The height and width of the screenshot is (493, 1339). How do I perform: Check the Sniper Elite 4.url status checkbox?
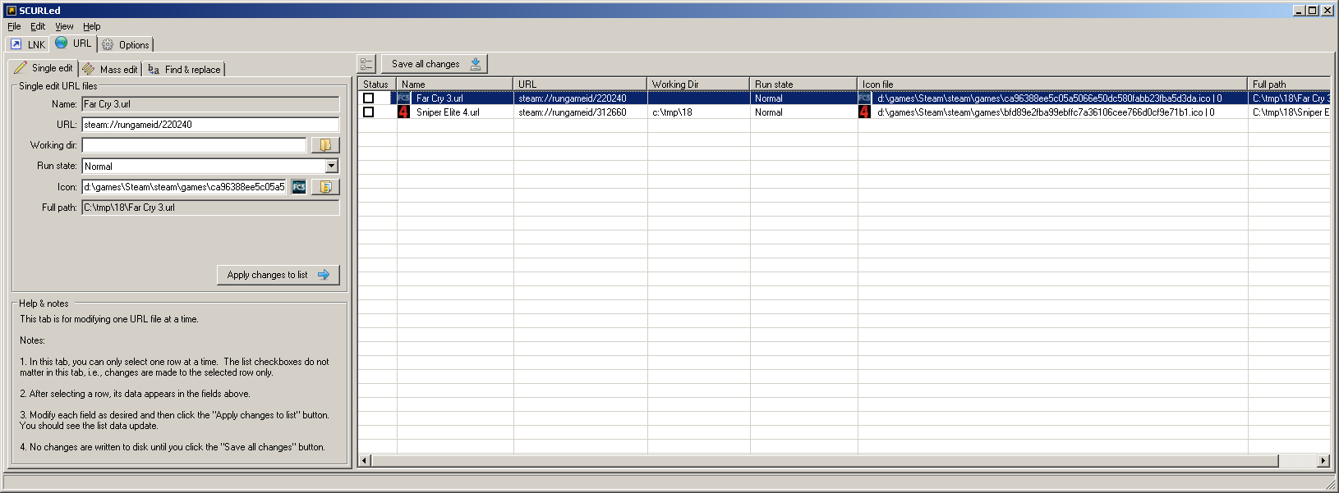369,112
